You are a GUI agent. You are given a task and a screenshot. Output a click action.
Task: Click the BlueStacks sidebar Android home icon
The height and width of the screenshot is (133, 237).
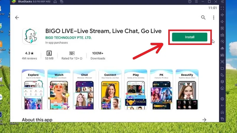pyautogui.click(x=222, y=112)
